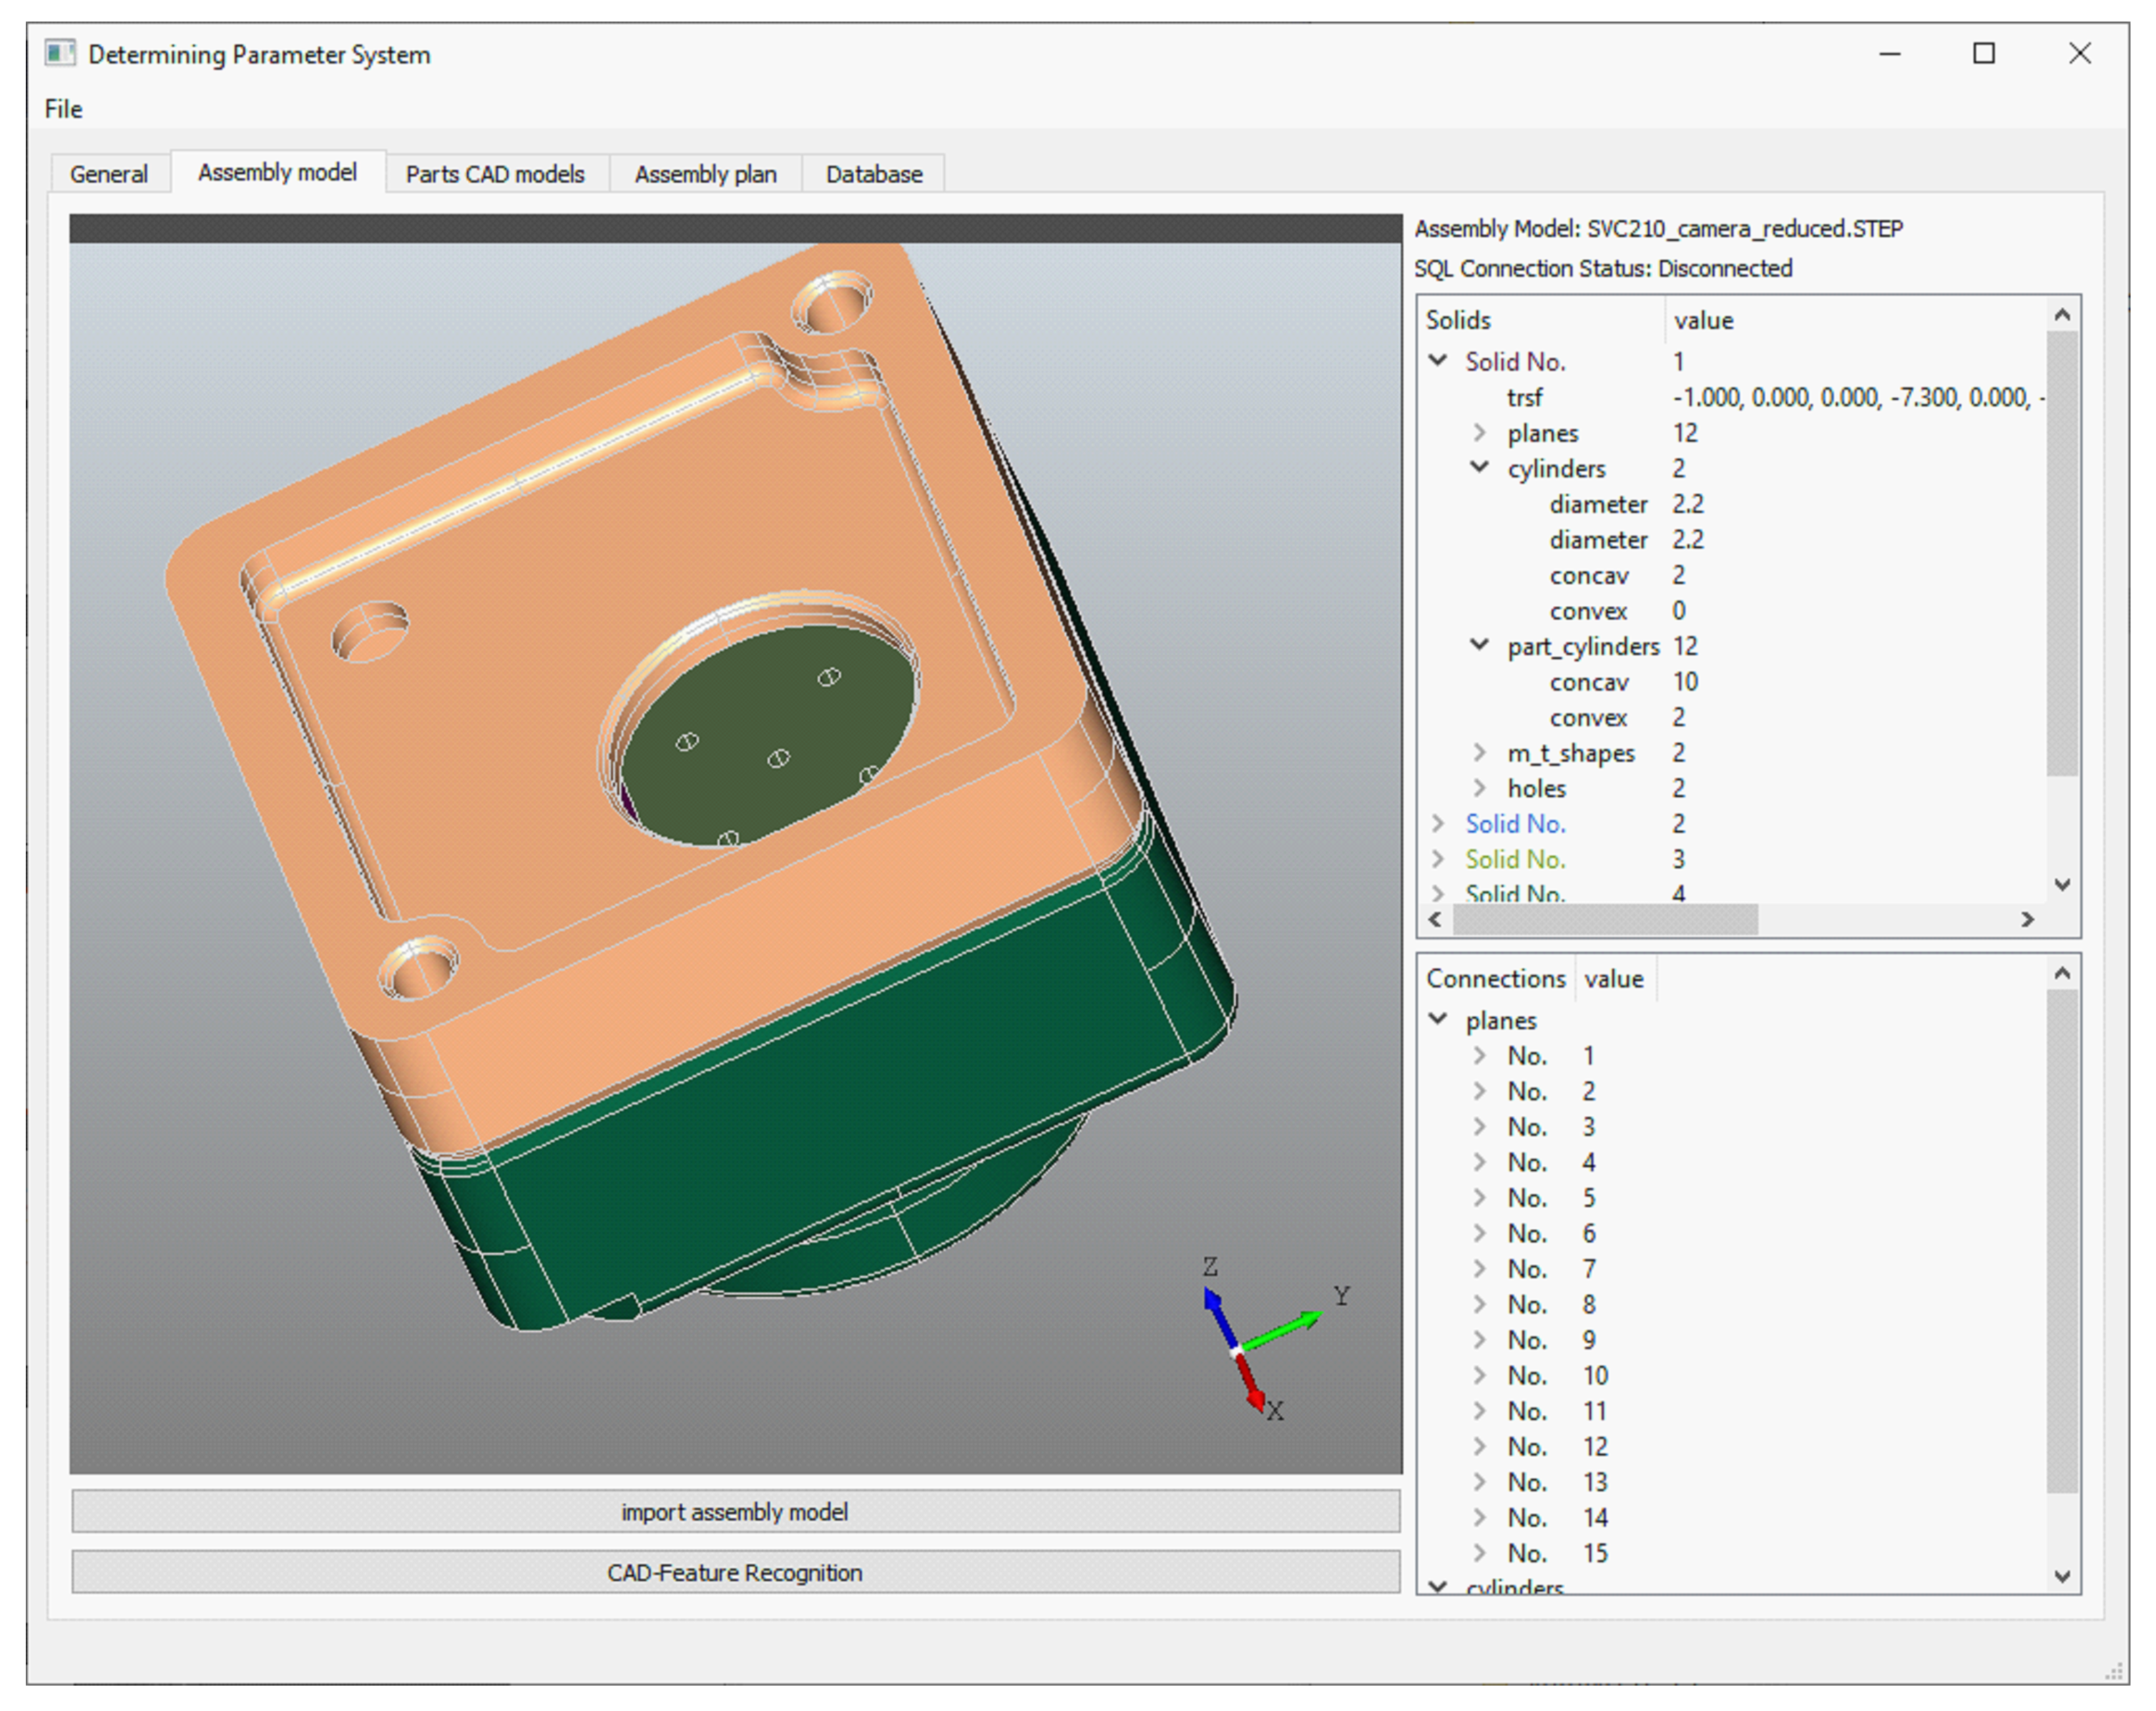Collapse the Solid No. 1 tree node
Image resolution: width=2156 pixels, height=1711 pixels.
pyautogui.click(x=1438, y=361)
